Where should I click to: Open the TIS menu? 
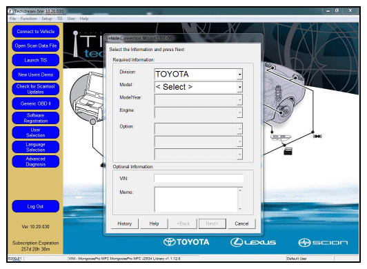pyautogui.click(x=60, y=19)
